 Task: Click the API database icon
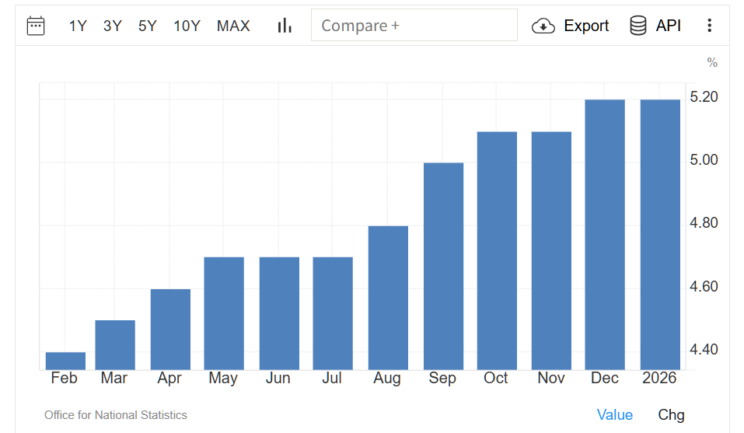click(638, 26)
